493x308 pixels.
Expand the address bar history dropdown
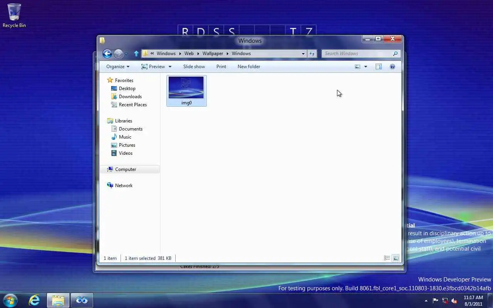(x=303, y=54)
